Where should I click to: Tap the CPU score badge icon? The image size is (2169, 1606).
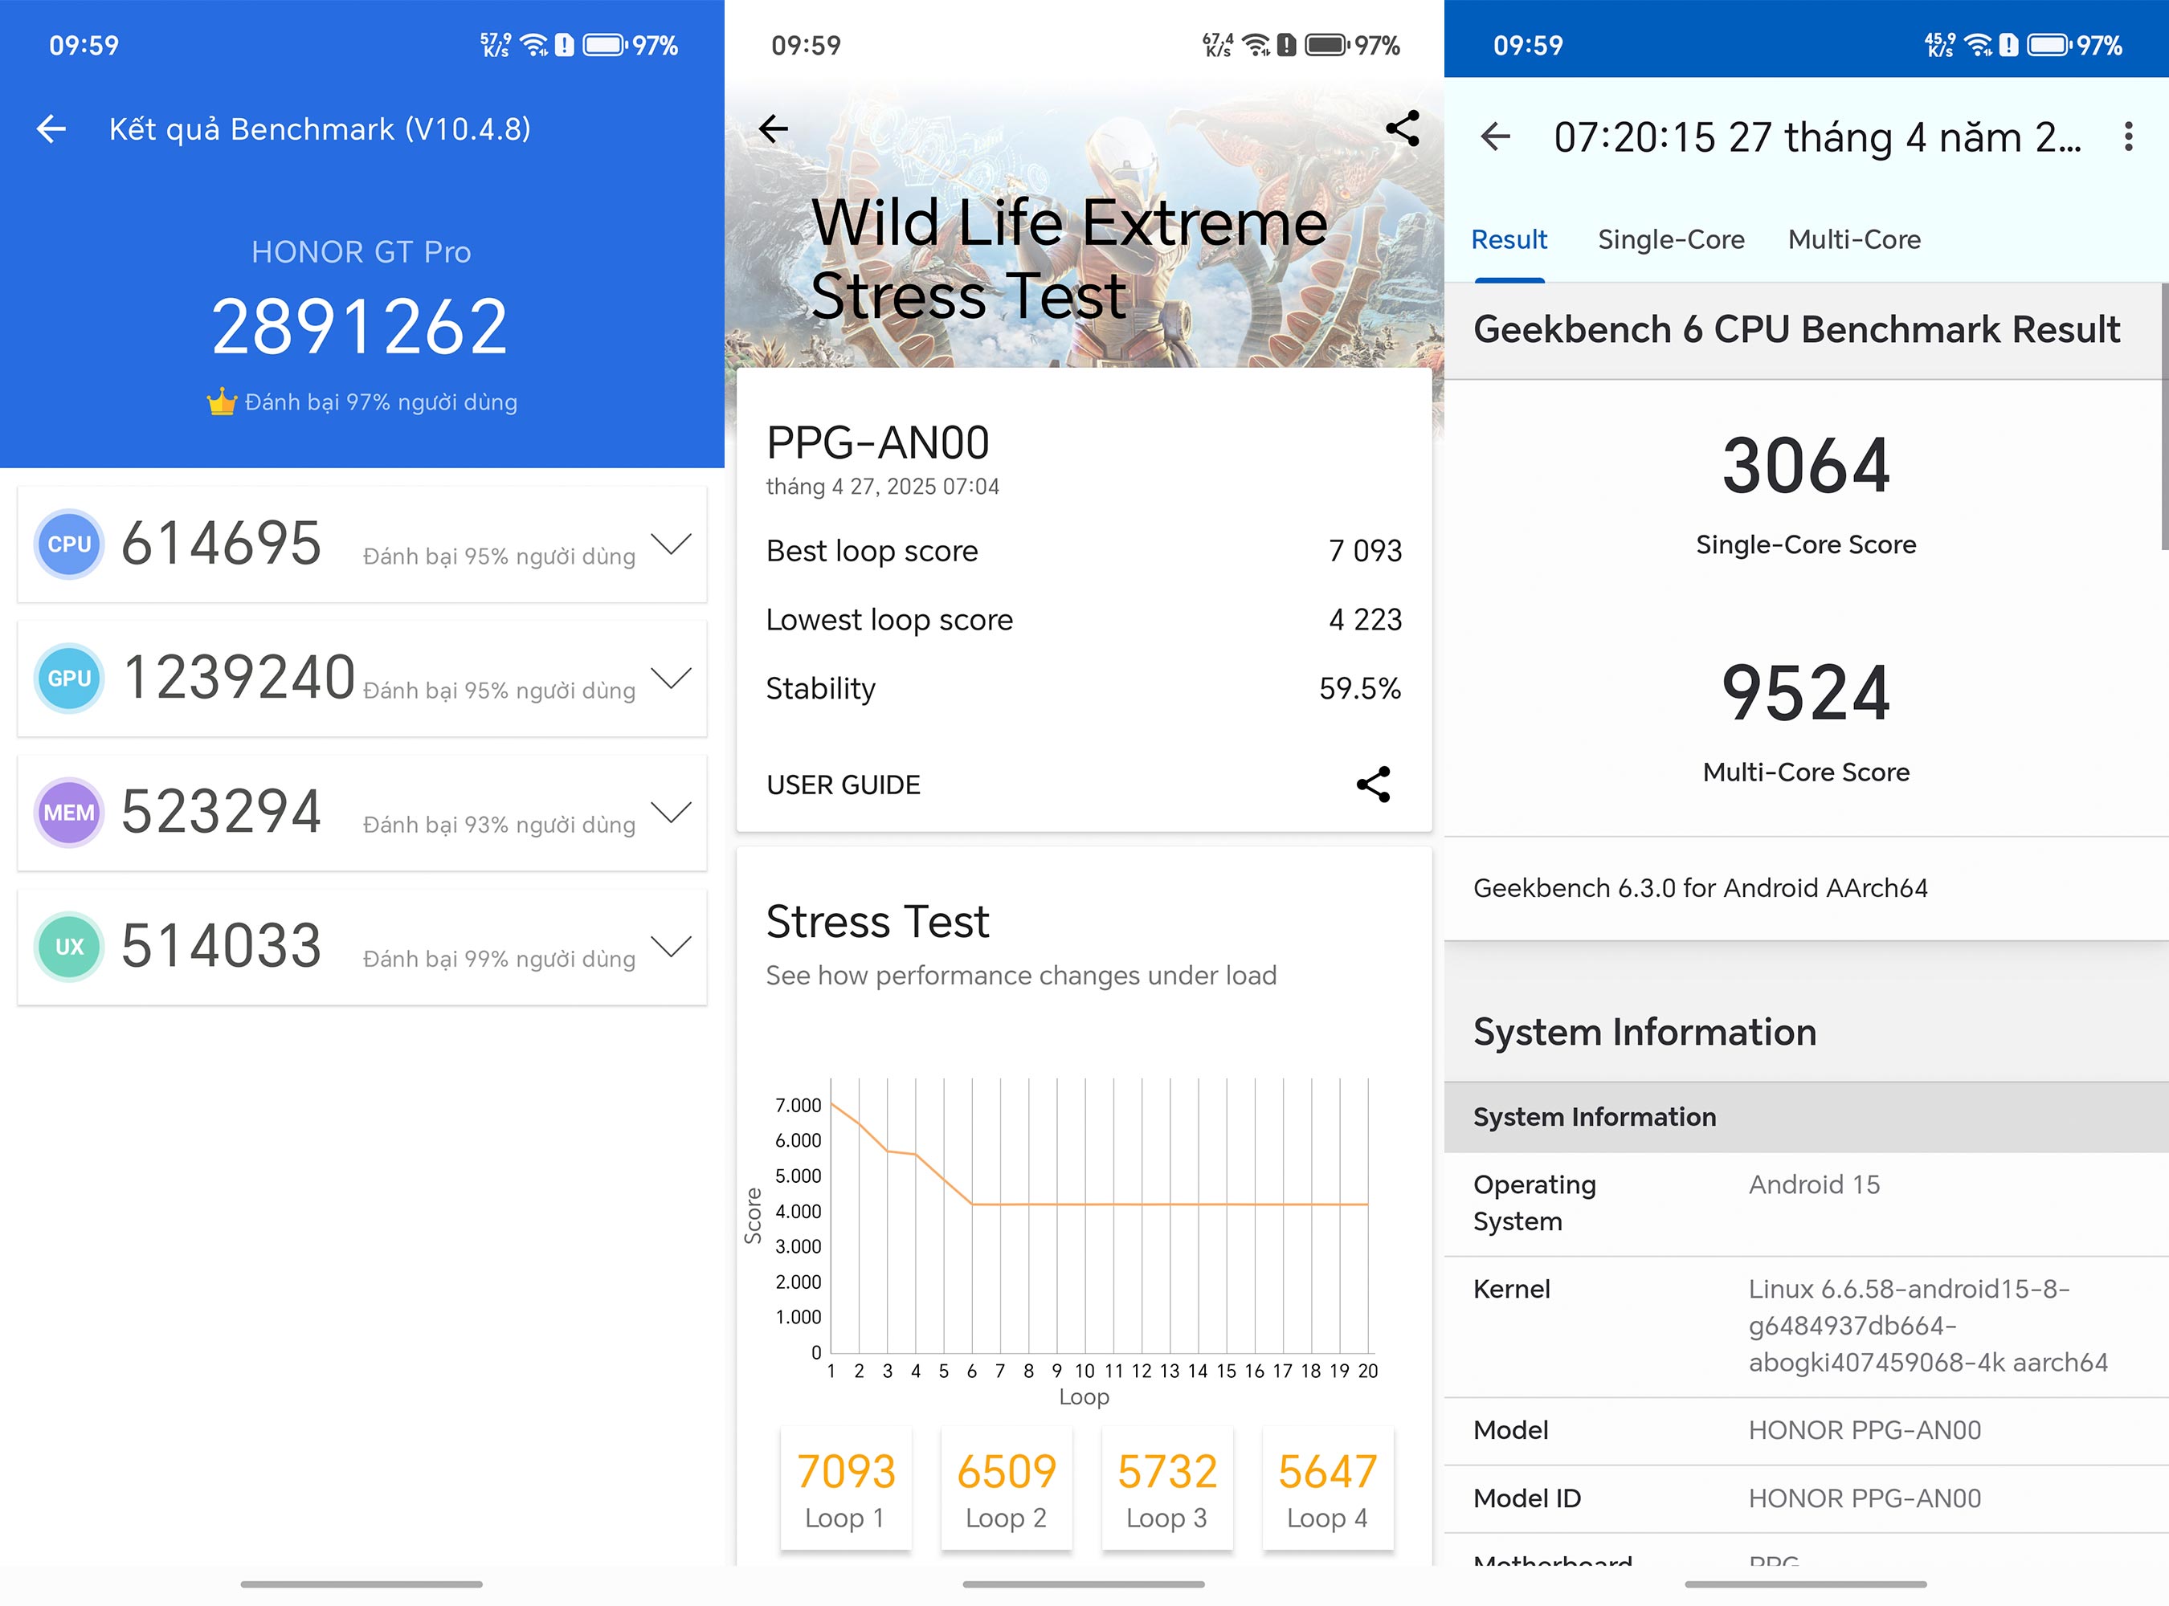click(69, 544)
